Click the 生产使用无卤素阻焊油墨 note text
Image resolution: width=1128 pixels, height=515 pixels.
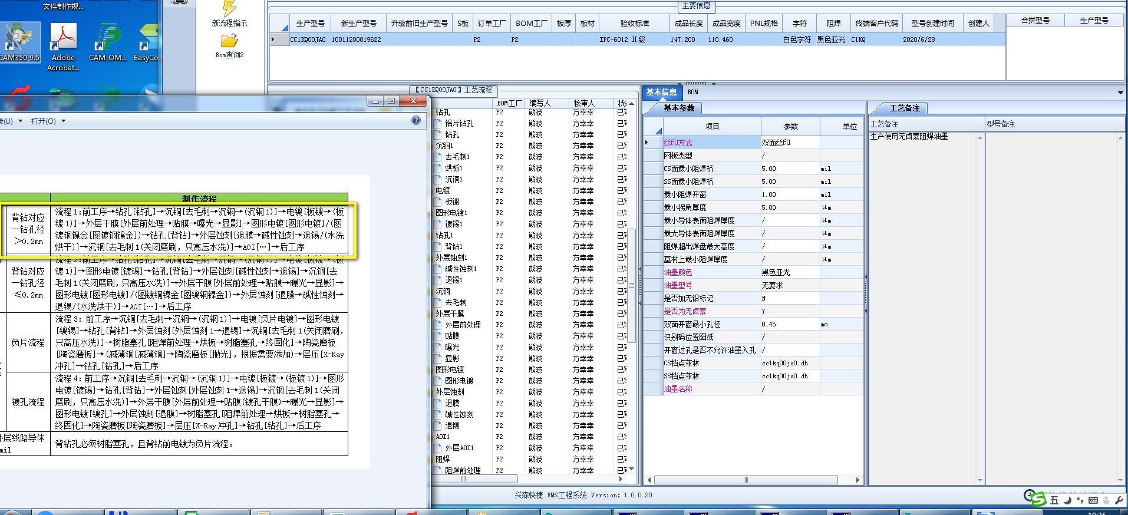(909, 136)
